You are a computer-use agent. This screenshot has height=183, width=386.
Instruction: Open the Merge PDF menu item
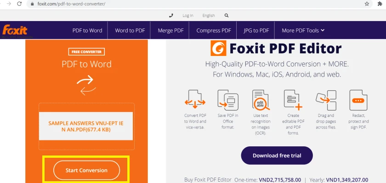pyautogui.click(x=170, y=30)
